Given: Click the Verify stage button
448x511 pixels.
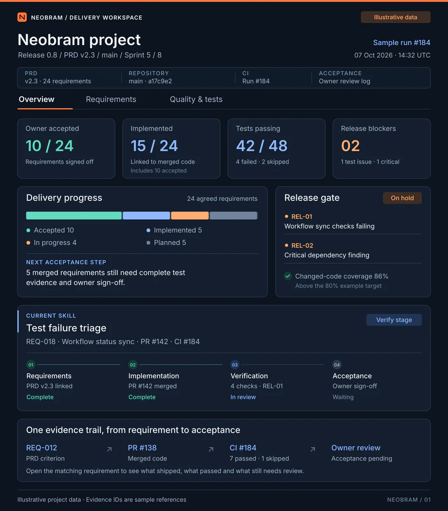Looking at the screenshot, I should [x=394, y=320].
